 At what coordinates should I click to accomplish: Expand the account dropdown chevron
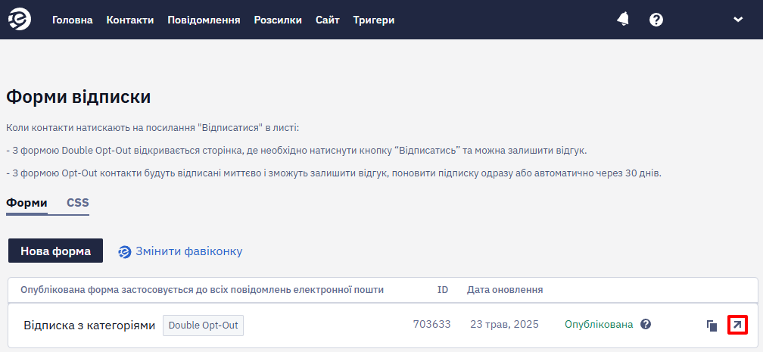tap(738, 20)
